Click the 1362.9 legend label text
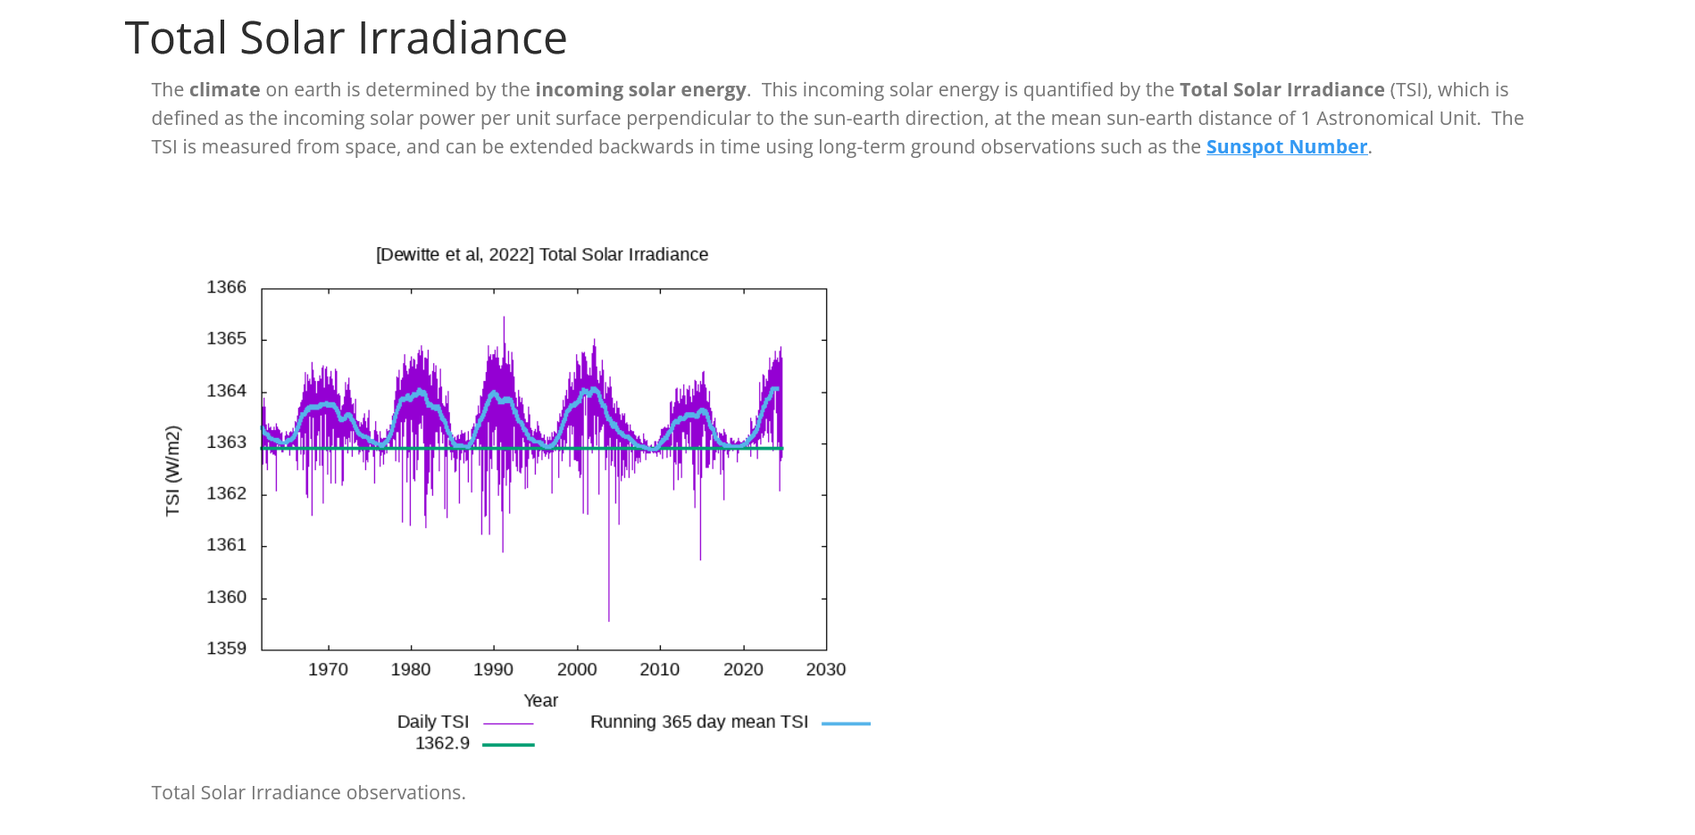The image size is (1695, 835). click(442, 744)
